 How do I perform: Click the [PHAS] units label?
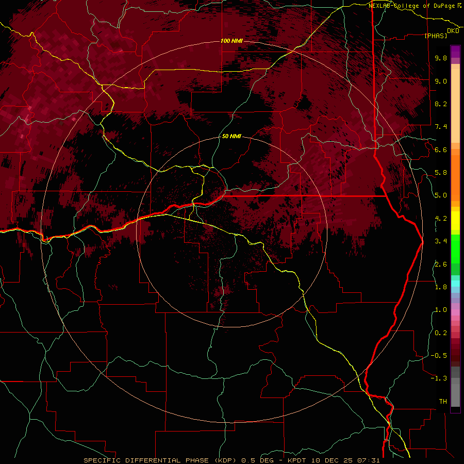click(436, 36)
